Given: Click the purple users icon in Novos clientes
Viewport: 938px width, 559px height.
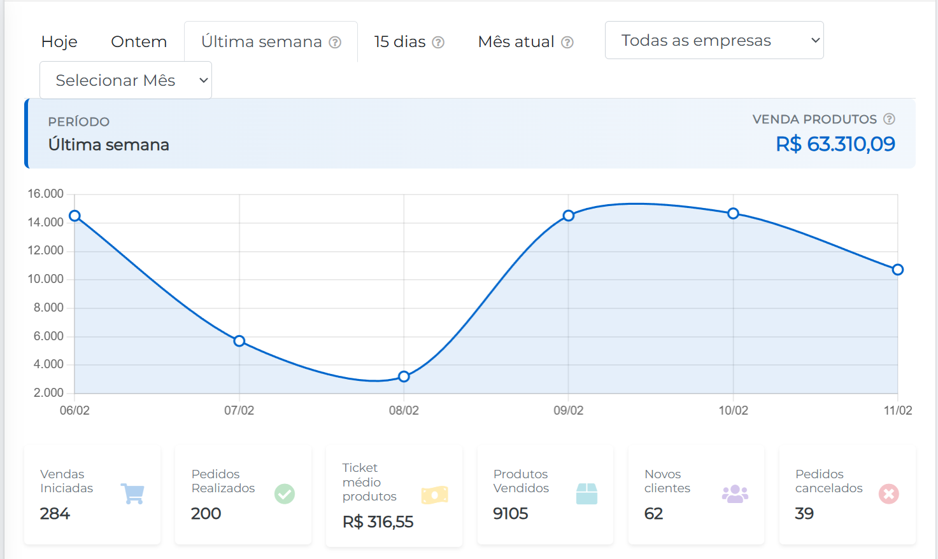Looking at the screenshot, I should click(735, 493).
